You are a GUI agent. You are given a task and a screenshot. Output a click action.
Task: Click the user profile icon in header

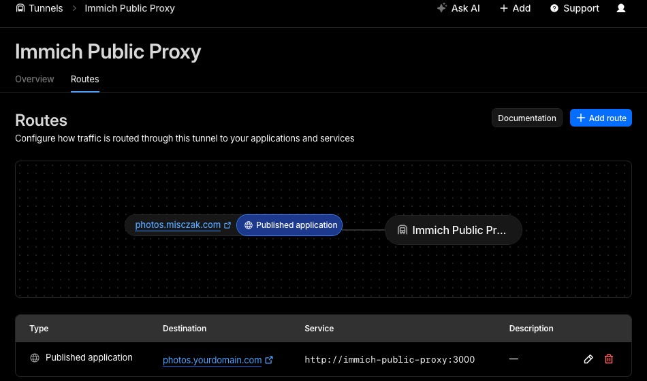click(x=620, y=8)
